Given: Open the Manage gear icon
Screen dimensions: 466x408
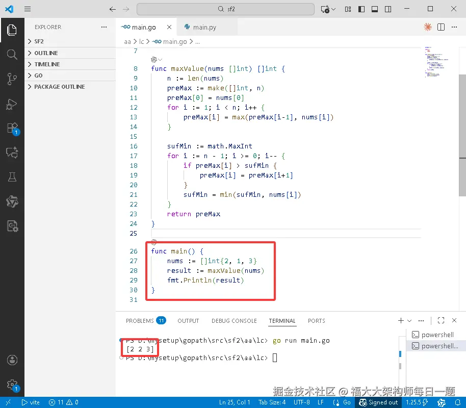Looking at the screenshot, I should [12, 385].
